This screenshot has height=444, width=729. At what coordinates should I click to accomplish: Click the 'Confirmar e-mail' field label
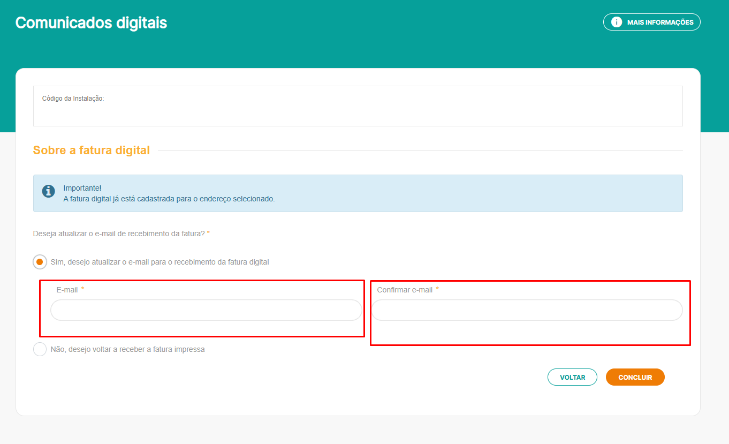[x=405, y=290]
